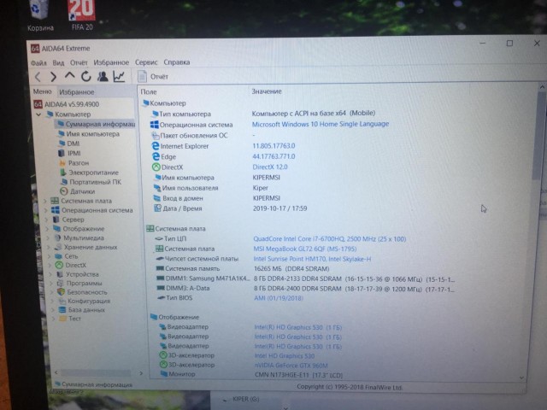Switch to the Избранное panel tab
Screen dimensions: 547x410
pos(77,91)
